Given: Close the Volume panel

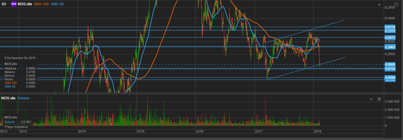Looking at the screenshot, I should pos(379,99).
